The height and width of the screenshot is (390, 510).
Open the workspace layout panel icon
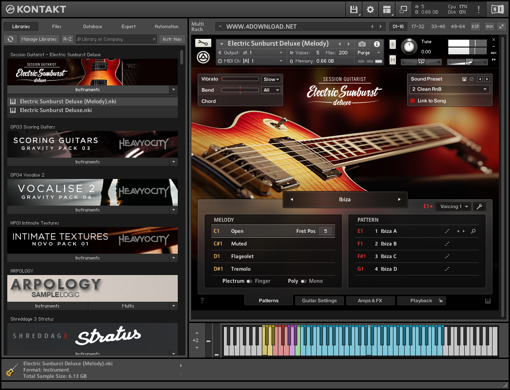click(387, 9)
